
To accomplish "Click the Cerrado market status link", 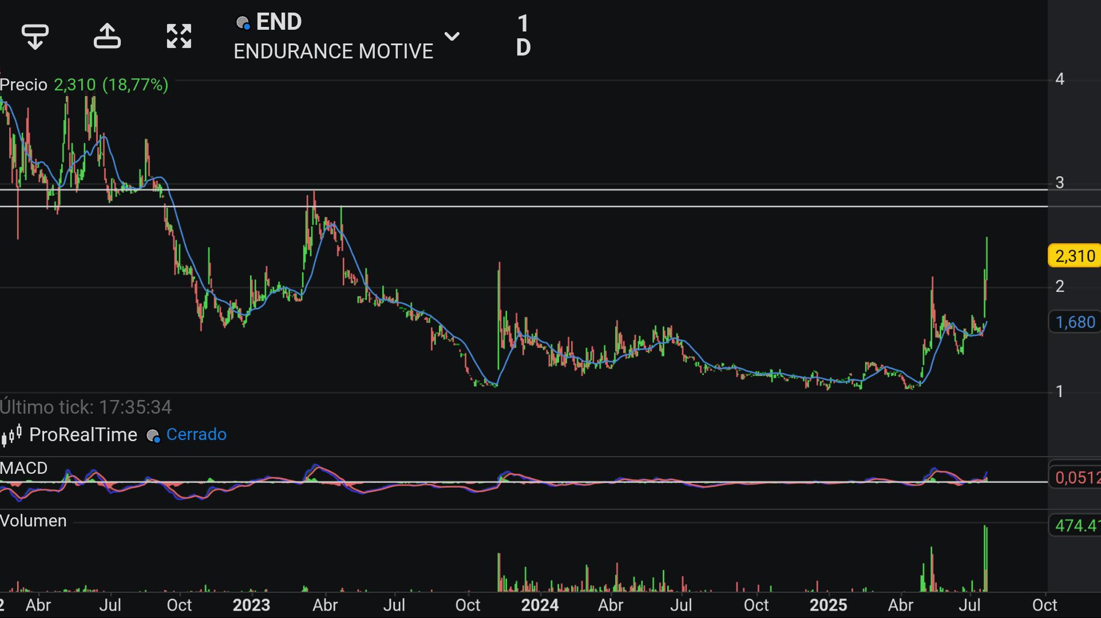I will coord(196,435).
